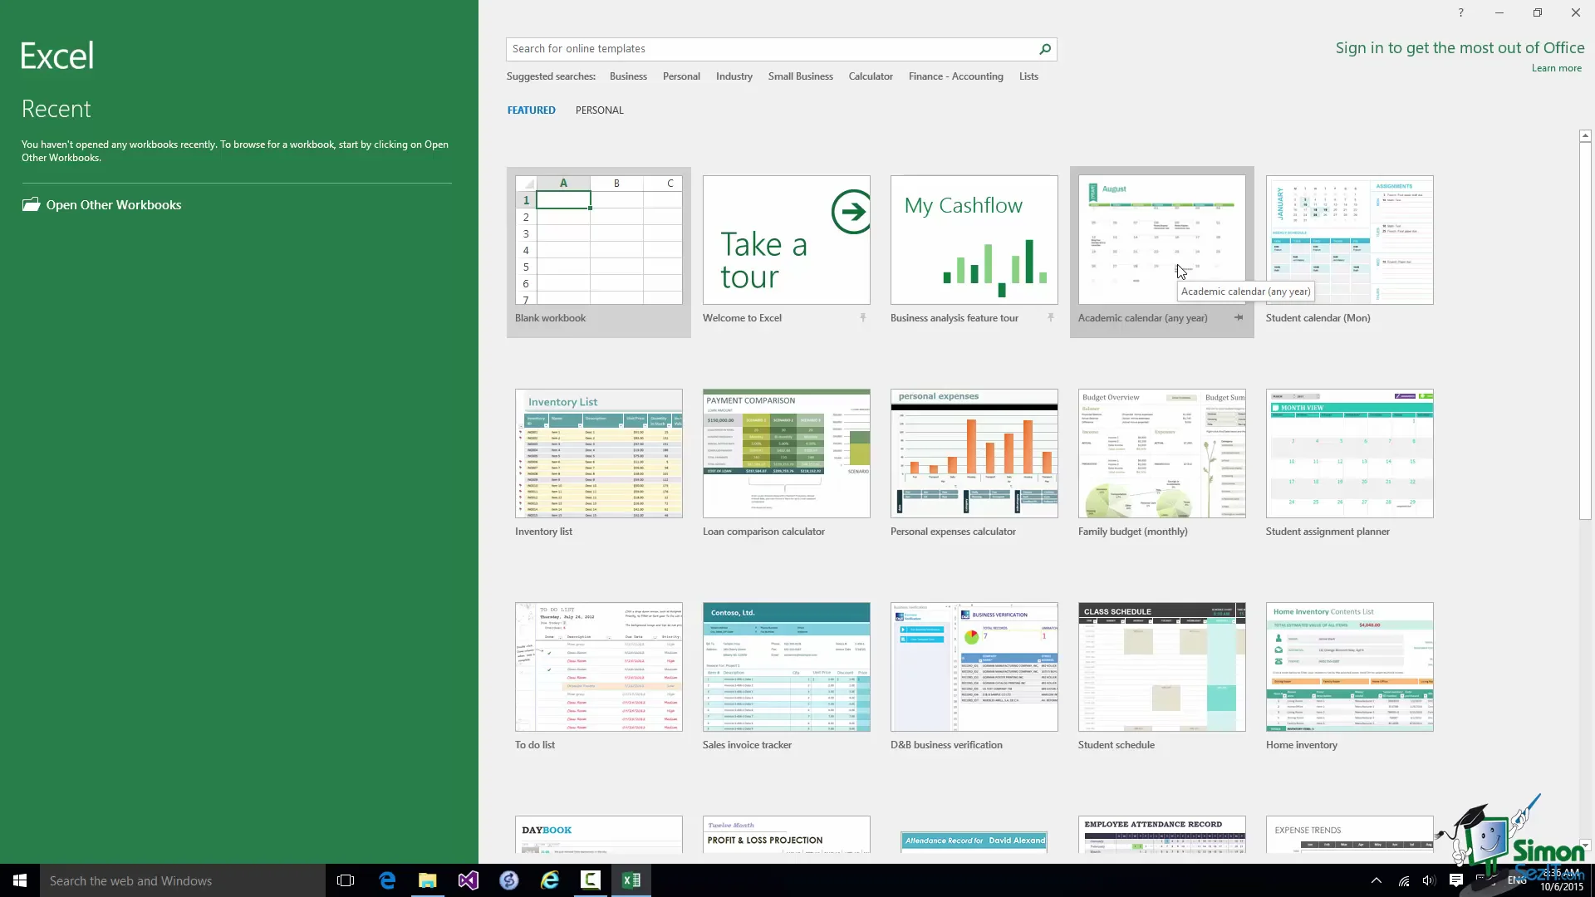
Task: Pin the Welcome to Excel template
Action: (x=863, y=318)
